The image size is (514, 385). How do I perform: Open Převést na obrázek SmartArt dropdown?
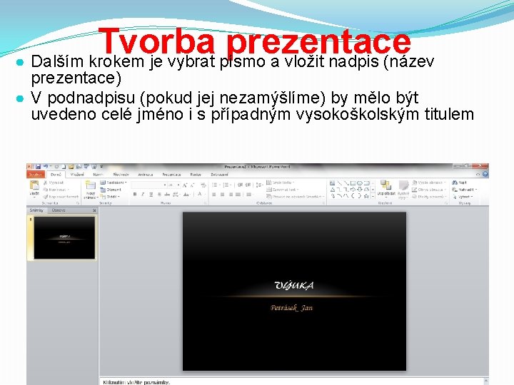click(x=296, y=197)
